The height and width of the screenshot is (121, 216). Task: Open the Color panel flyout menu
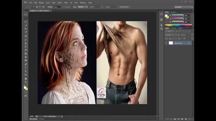[x=192, y=12]
